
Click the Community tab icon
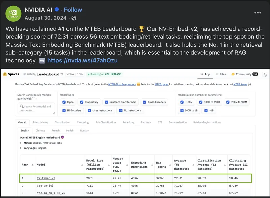click(233, 74)
